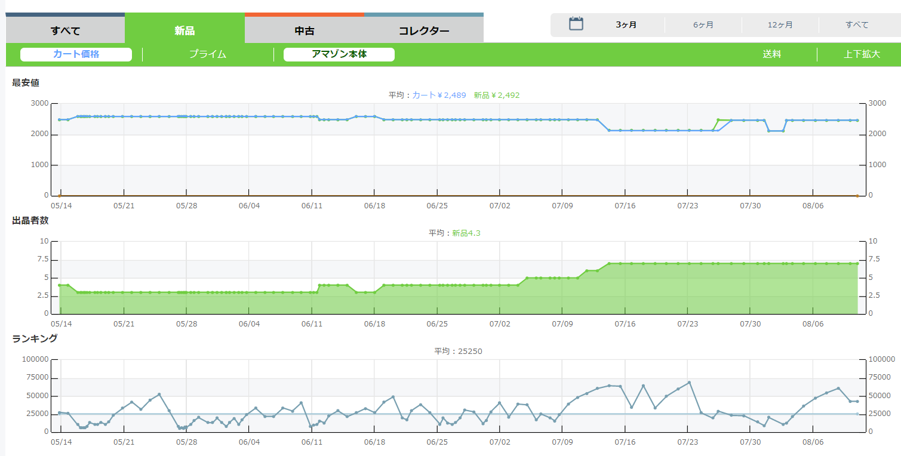Image resolution: width=901 pixels, height=456 pixels.
Task: Click the 07/23 peak point in ranking chart
Action: [689, 383]
